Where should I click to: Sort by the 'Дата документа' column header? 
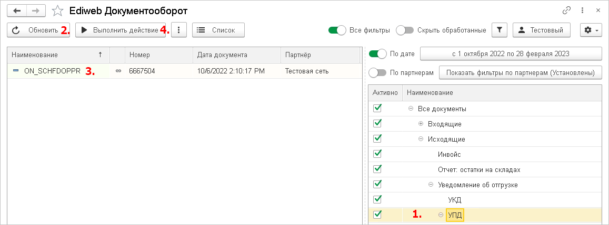click(x=222, y=55)
